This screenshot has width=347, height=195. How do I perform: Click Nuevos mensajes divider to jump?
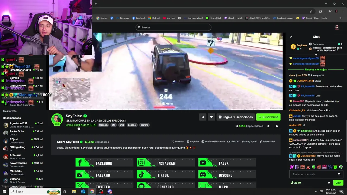click(316, 70)
